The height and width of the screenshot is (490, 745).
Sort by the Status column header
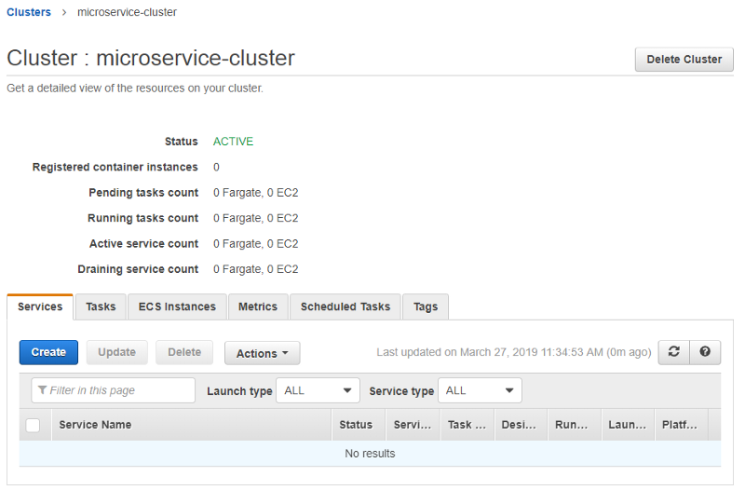point(359,425)
